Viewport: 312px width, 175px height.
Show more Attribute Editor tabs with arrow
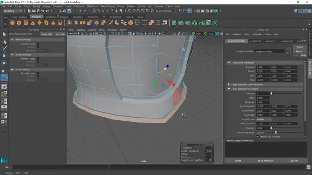(305, 41)
